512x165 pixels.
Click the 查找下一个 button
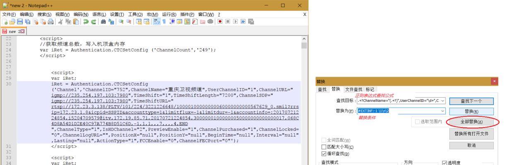pyautogui.click(x=471, y=101)
